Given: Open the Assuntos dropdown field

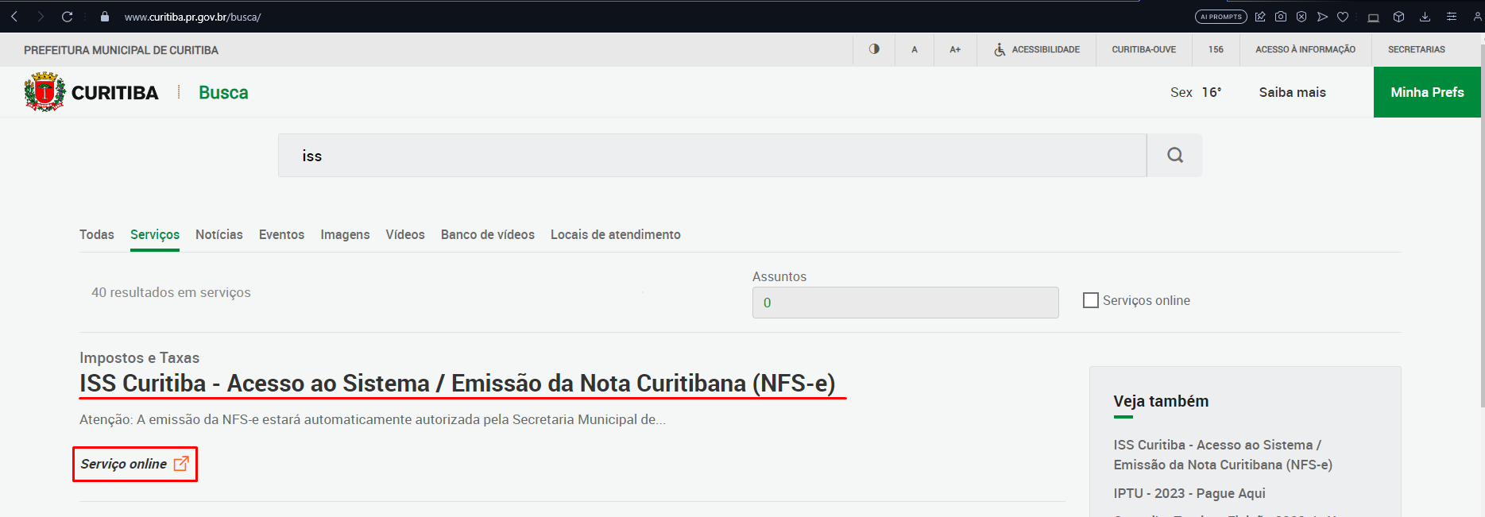Looking at the screenshot, I should pos(905,303).
